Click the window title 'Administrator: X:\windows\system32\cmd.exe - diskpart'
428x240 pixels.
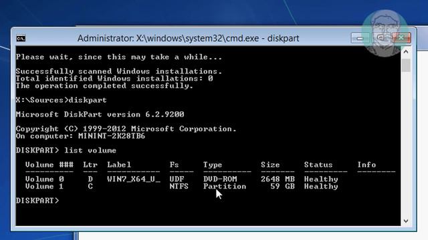click(188, 39)
